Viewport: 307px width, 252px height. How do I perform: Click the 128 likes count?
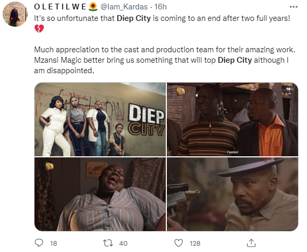click(x=195, y=243)
